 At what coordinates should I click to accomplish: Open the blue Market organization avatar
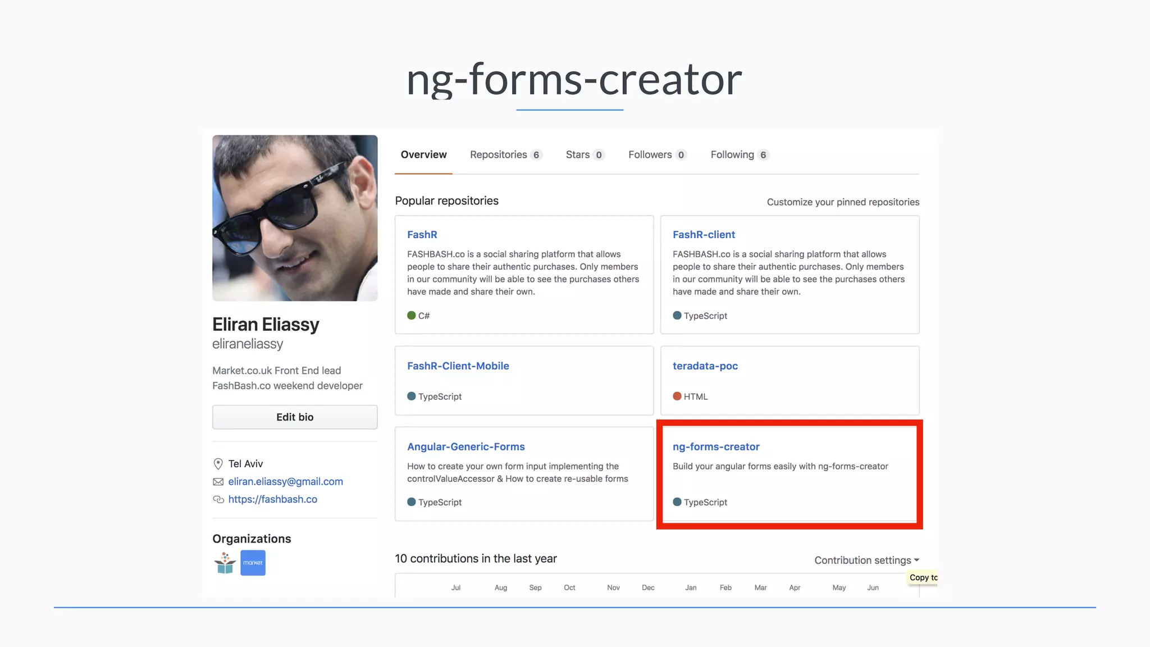click(x=253, y=563)
